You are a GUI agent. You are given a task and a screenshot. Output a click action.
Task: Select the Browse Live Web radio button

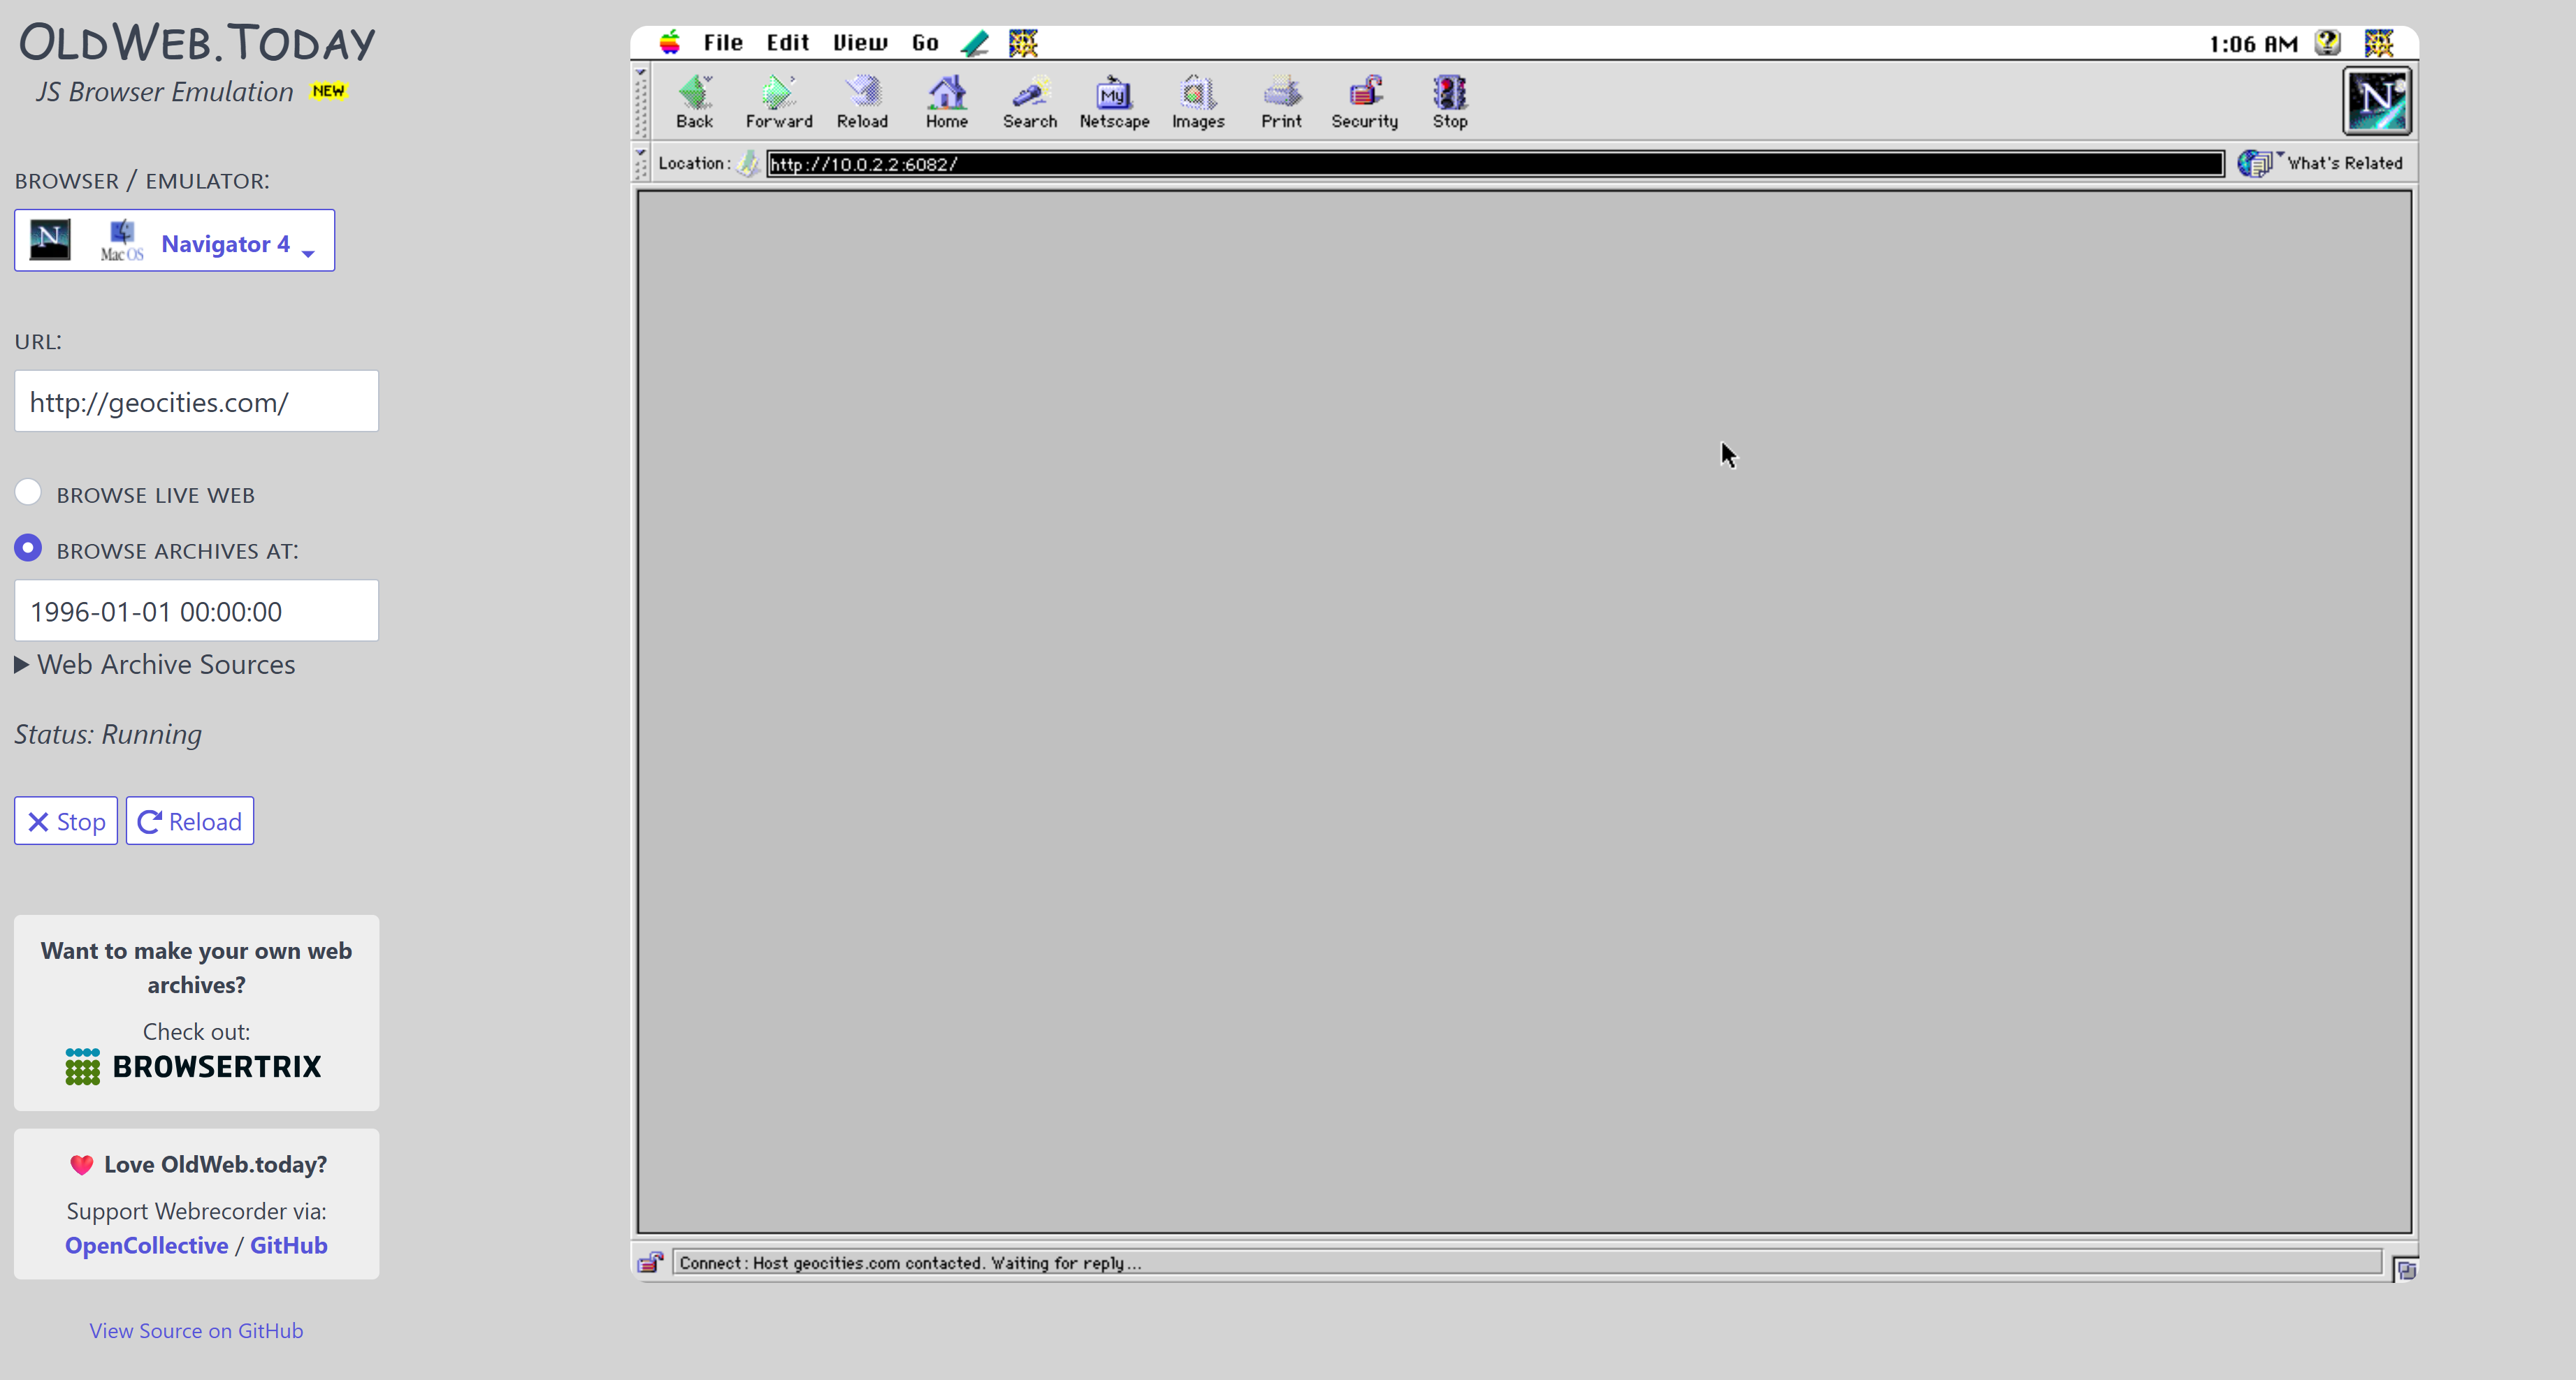point(28,492)
